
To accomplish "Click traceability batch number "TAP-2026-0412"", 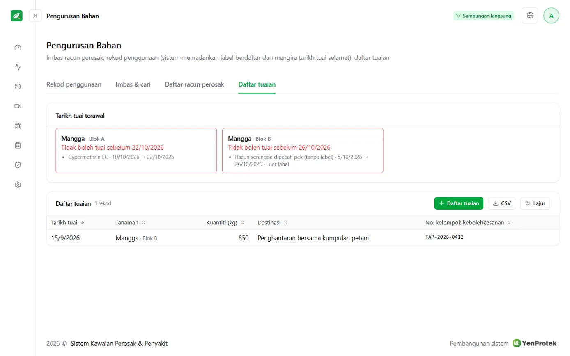I will (x=444, y=237).
